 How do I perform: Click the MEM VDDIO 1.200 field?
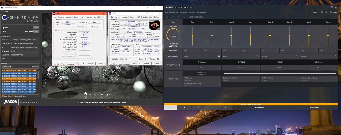pyautogui.click(x=241, y=67)
